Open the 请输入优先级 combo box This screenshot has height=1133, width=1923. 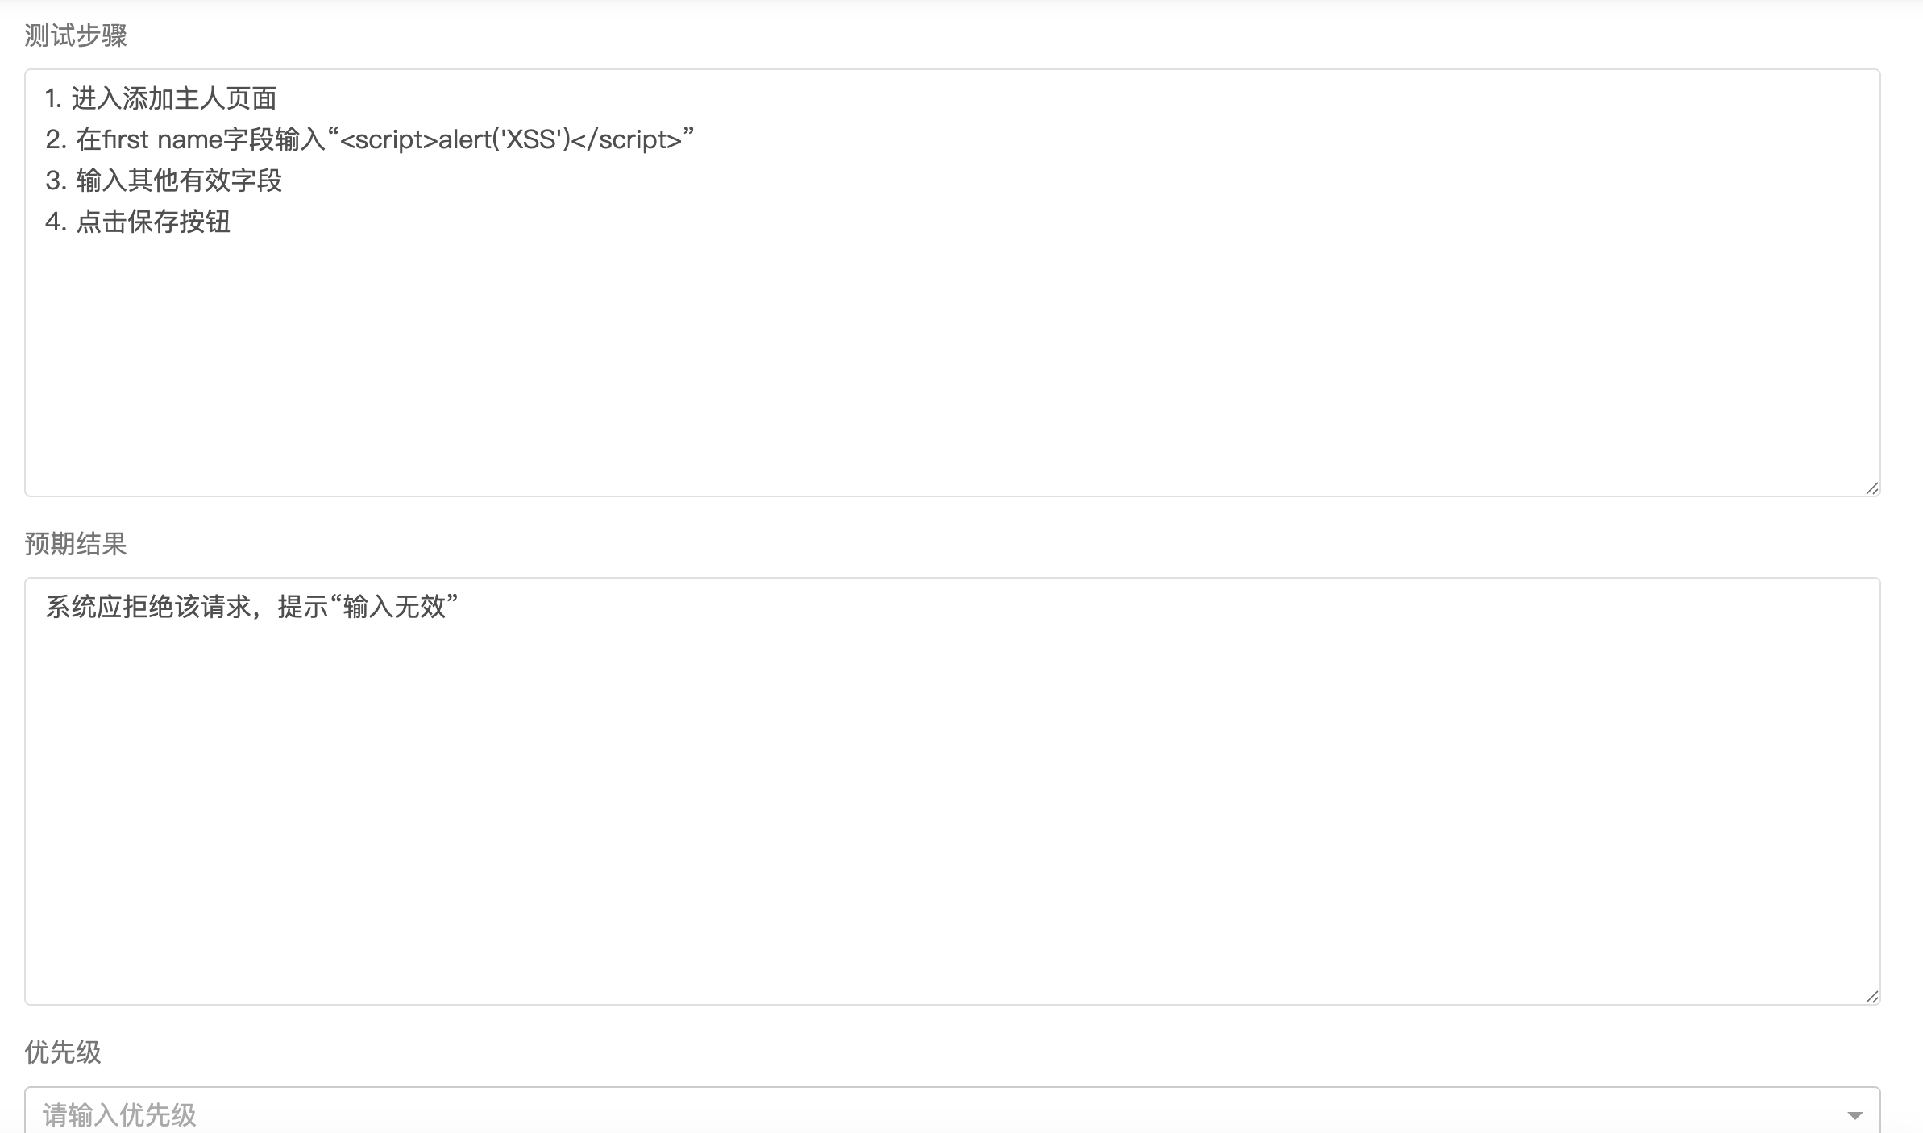click(x=953, y=1110)
